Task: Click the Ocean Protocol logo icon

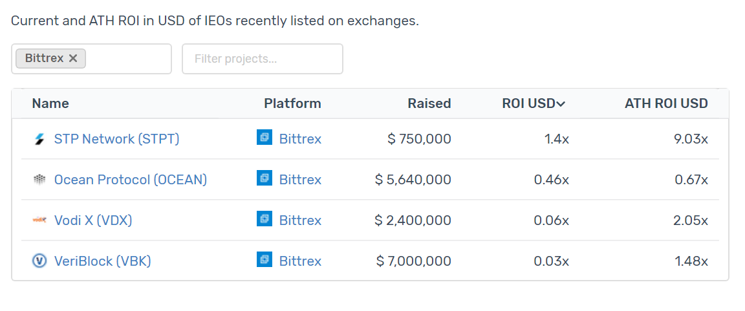Action: point(39,180)
